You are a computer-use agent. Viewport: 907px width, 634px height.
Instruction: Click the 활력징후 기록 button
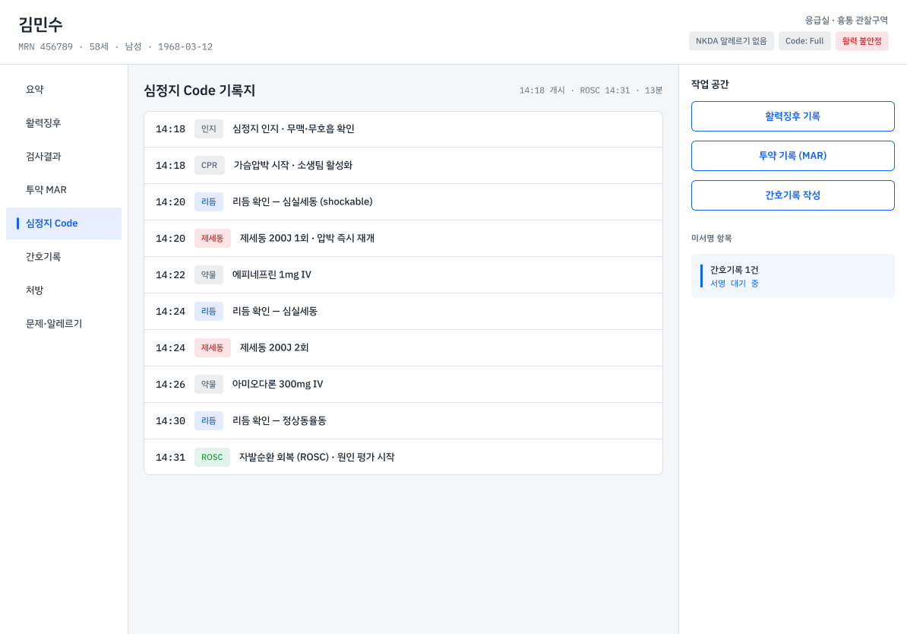792,116
